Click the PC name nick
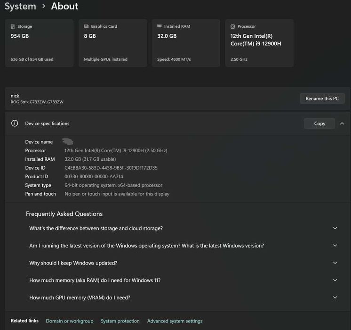This screenshot has width=351, height=330. (x=15, y=96)
